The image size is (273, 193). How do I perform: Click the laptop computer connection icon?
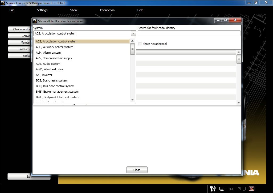coord(222,189)
